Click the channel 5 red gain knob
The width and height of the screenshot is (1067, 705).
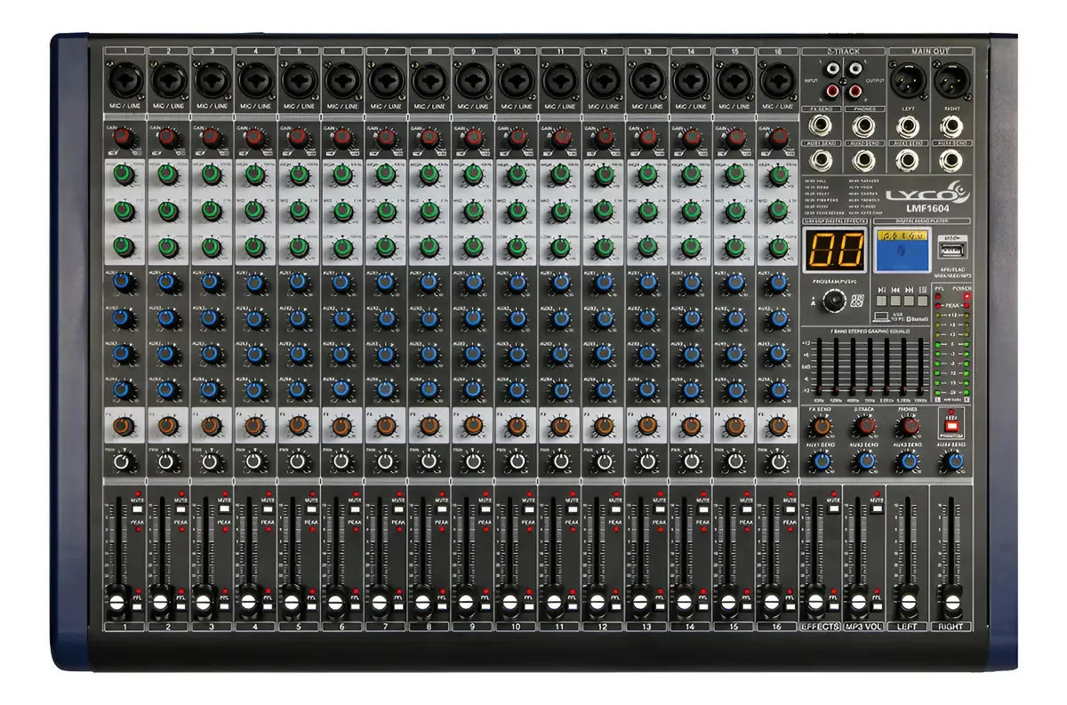click(297, 137)
